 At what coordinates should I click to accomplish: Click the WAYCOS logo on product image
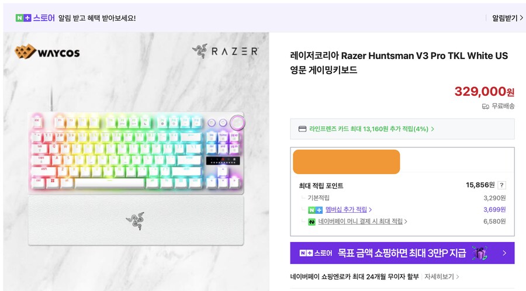[47, 51]
